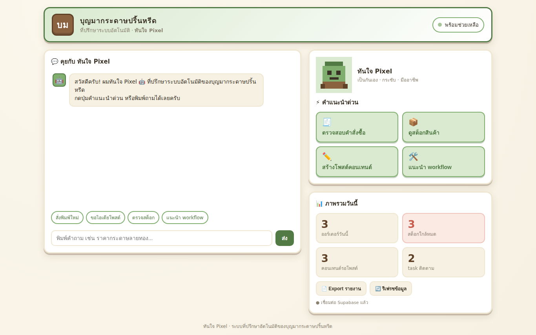
Task: Open the task ติดตาม stat card
Action: (x=443, y=262)
